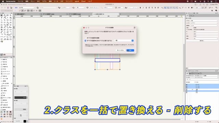Image resolution: width=219 pixels, height=123 pixels.
Task: Click キャンセル in the delete class dialog
Action: click(x=120, y=50)
